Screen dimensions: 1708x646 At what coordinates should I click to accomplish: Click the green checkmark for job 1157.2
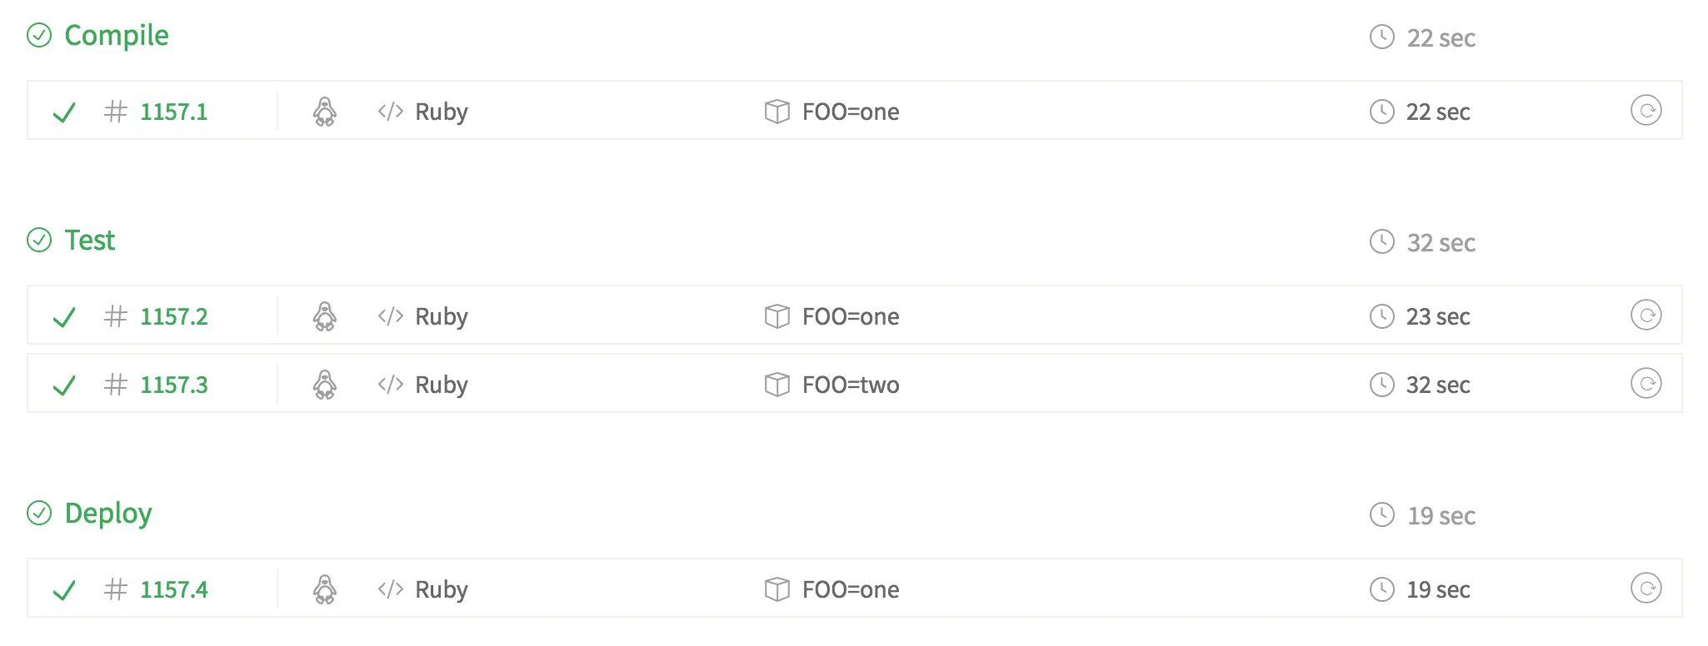[64, 317]
